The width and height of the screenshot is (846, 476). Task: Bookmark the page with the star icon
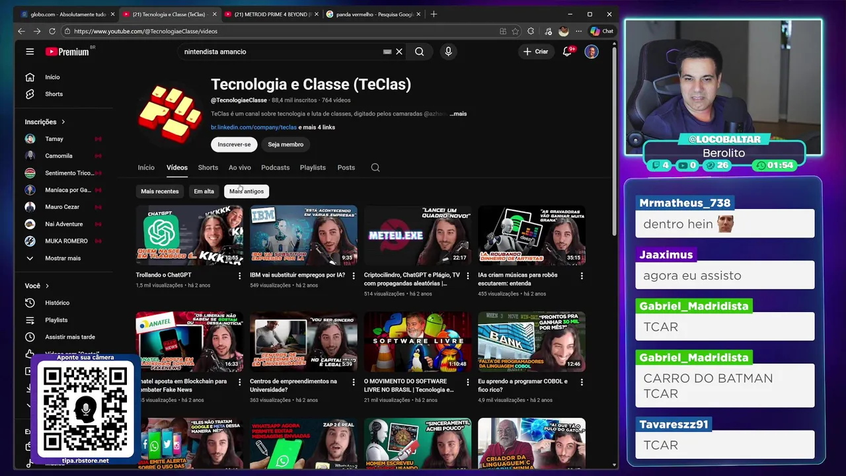pos(515,31)
